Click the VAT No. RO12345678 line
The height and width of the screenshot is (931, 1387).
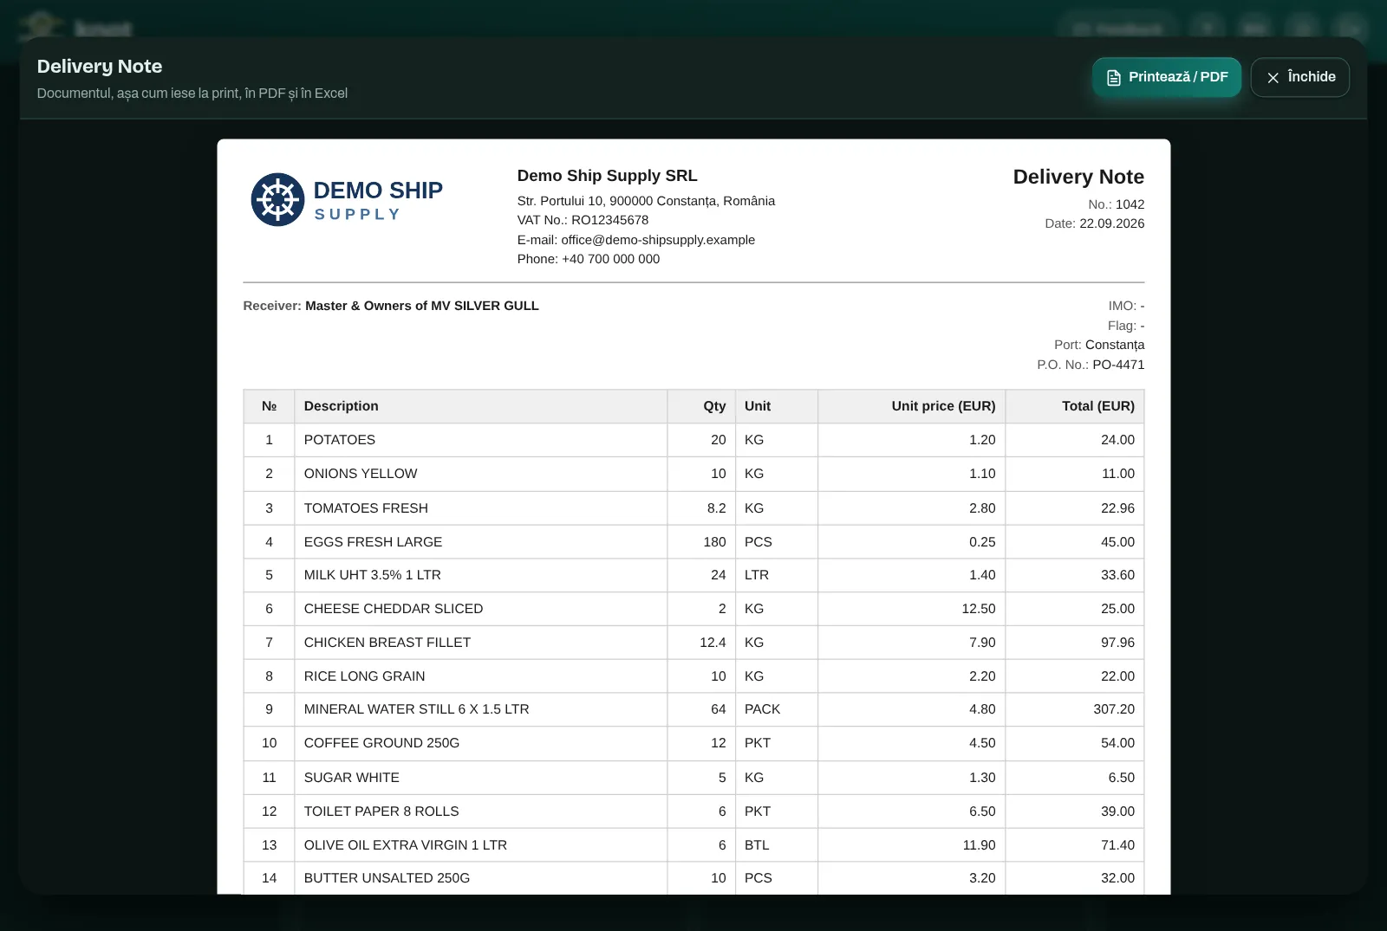point(583,220)
